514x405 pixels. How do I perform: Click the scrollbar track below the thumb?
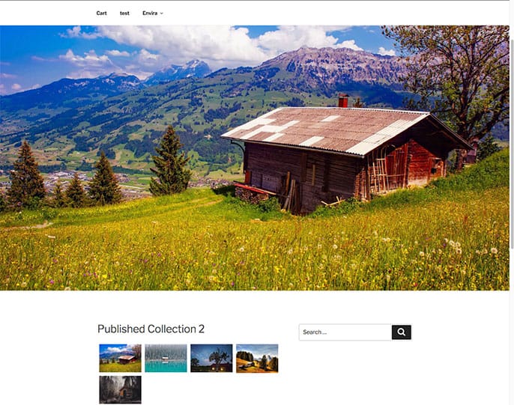(512, 327)
